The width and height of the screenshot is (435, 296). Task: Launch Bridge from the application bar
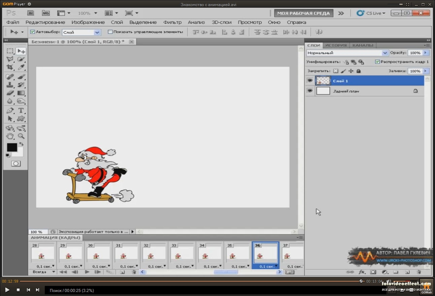coord(31,13)
